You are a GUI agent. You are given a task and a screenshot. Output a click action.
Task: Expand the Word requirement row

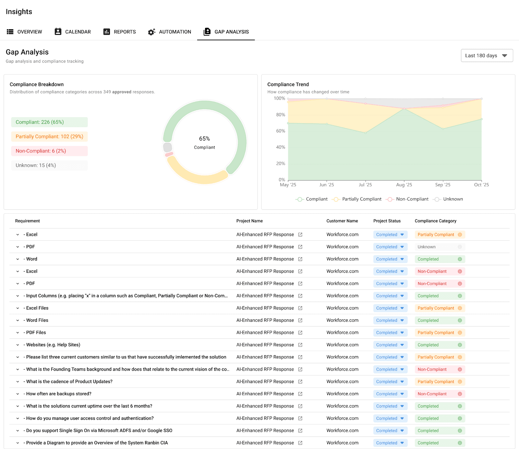click(18, 259)
